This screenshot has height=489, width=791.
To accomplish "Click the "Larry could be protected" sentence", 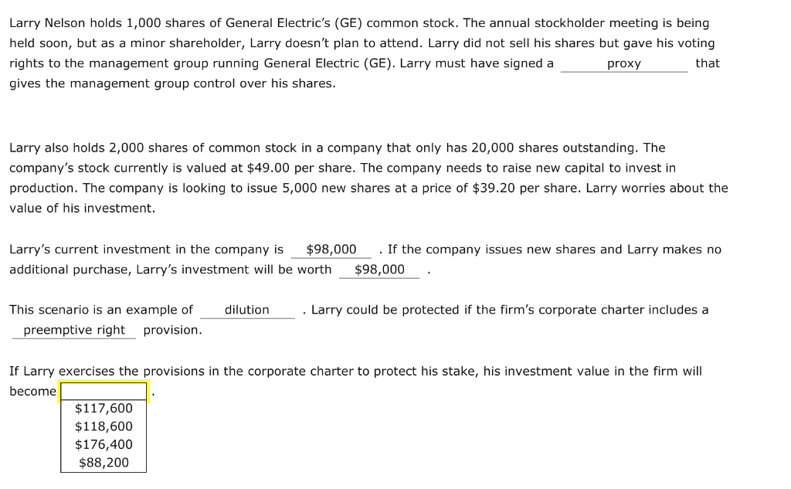I will [x=510, y=310].
